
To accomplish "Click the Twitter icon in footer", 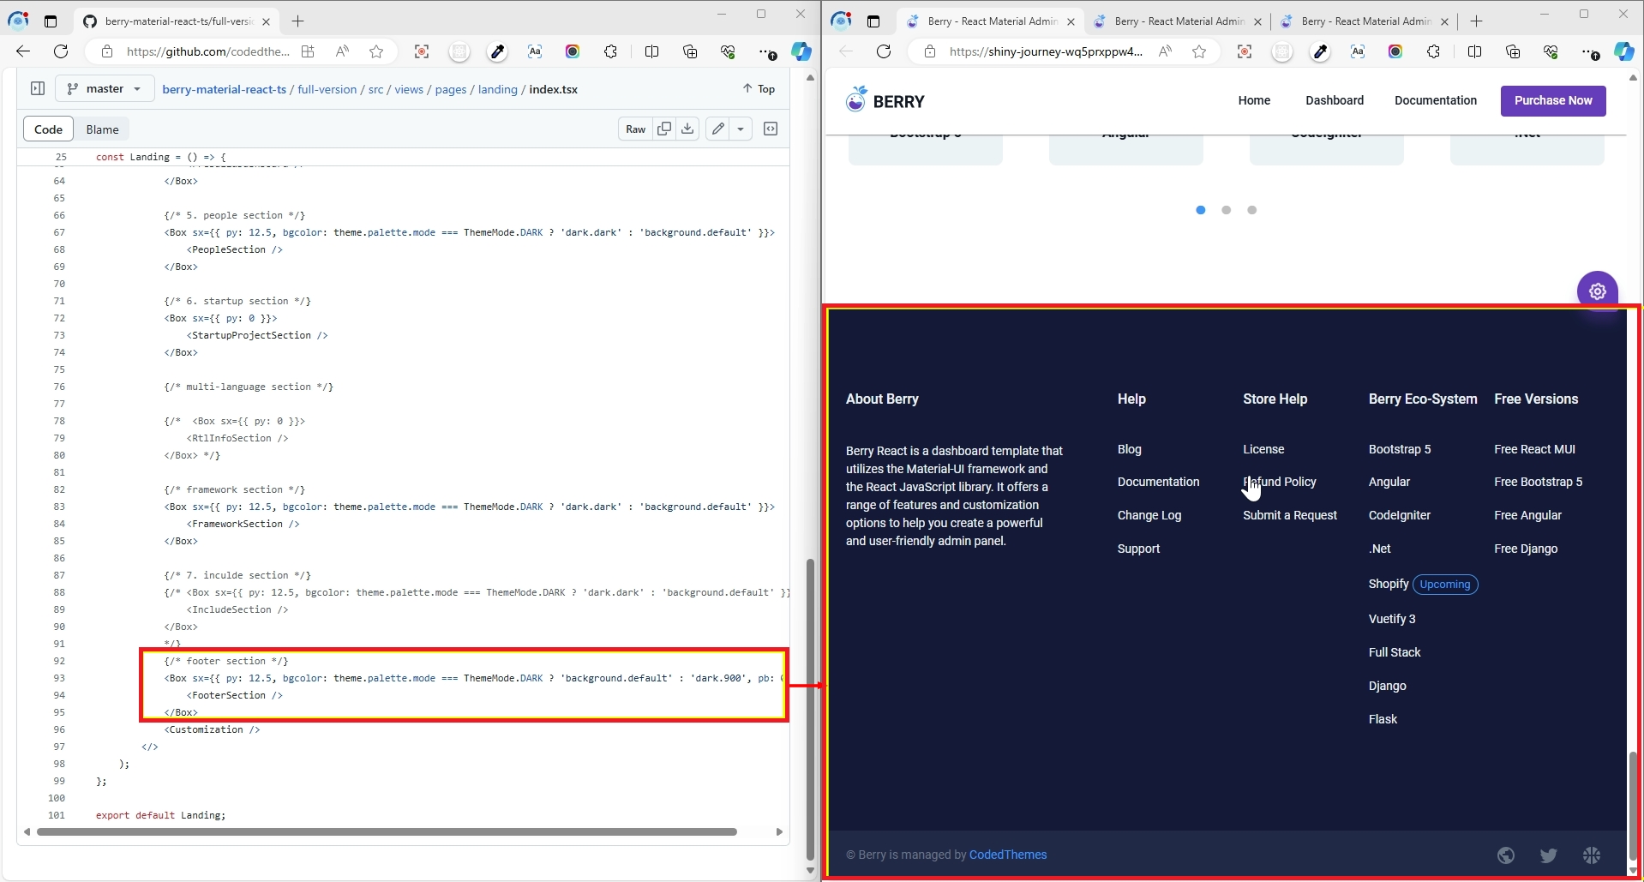I will point(1548,855).
